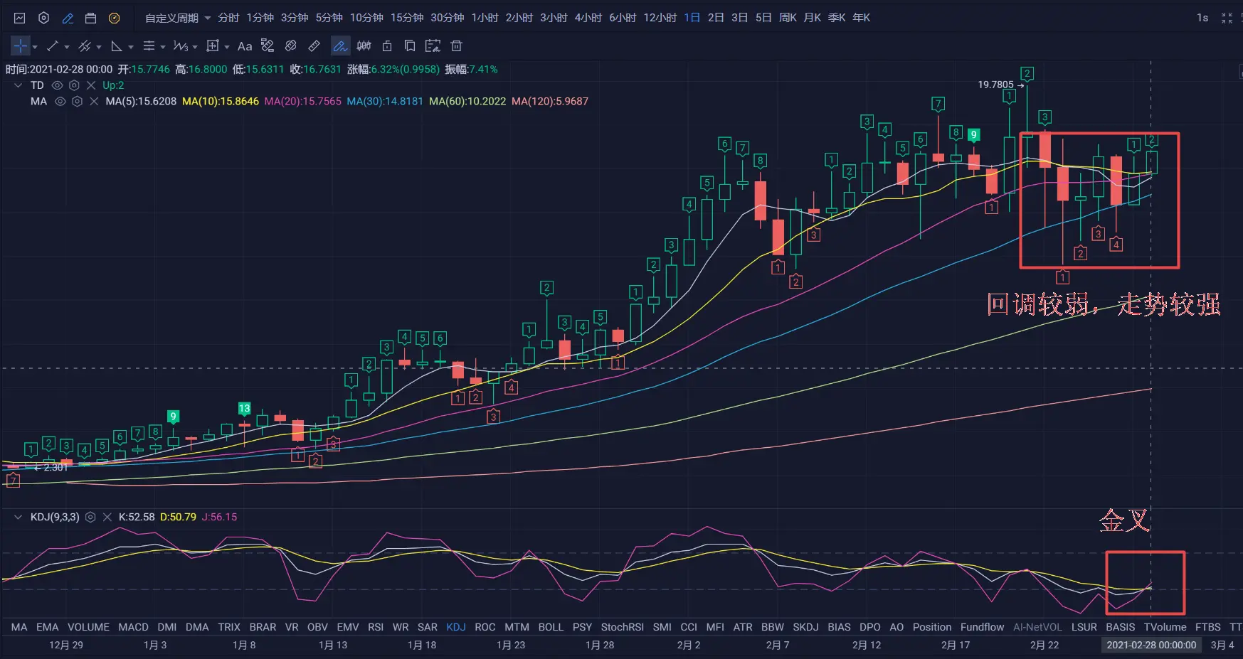The width and height of the screenshot is (1243, 659).
Task: Collapse the KDJ panel chevron
Action: click(18, 518)
